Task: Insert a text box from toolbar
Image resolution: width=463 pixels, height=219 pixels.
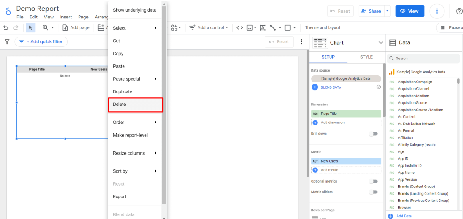Action: coord(263,27)
